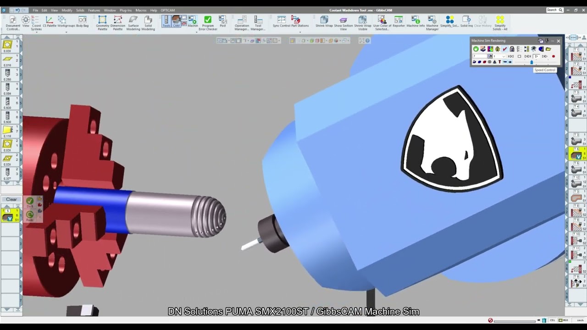587x330 pixels.
Task: Open Solid Modeling palette
Action: 148,23
